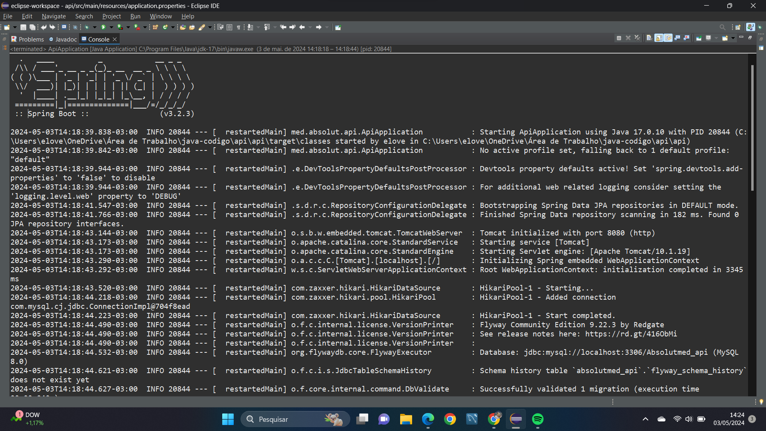This screenshot has height=431, width=766.
Task: Create a new Java class
Action: [x=165, y=27]
